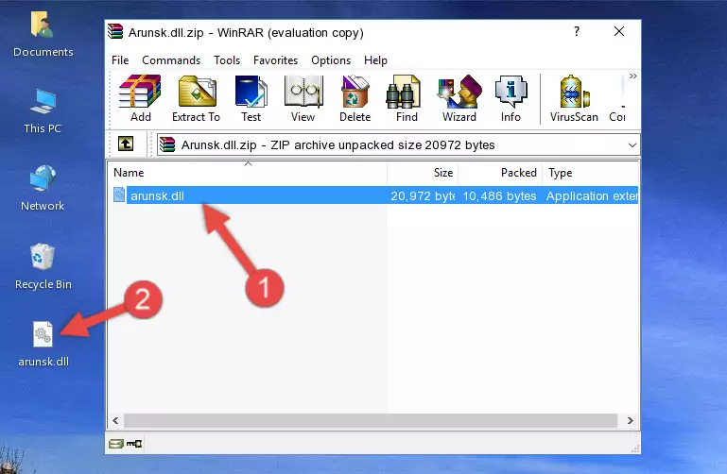Click the horizontal scrollbar left arrow
Image resolution: width=727 pixels, height=474 pixels.
pos(116,420)
